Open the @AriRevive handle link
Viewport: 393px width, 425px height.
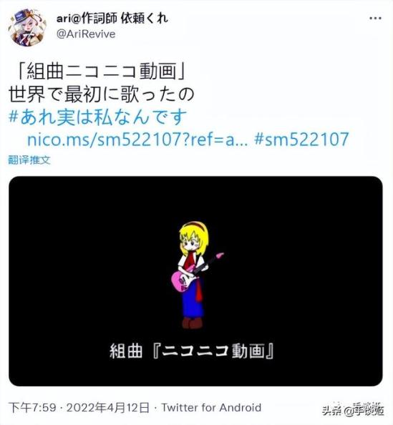click(86, 34)
